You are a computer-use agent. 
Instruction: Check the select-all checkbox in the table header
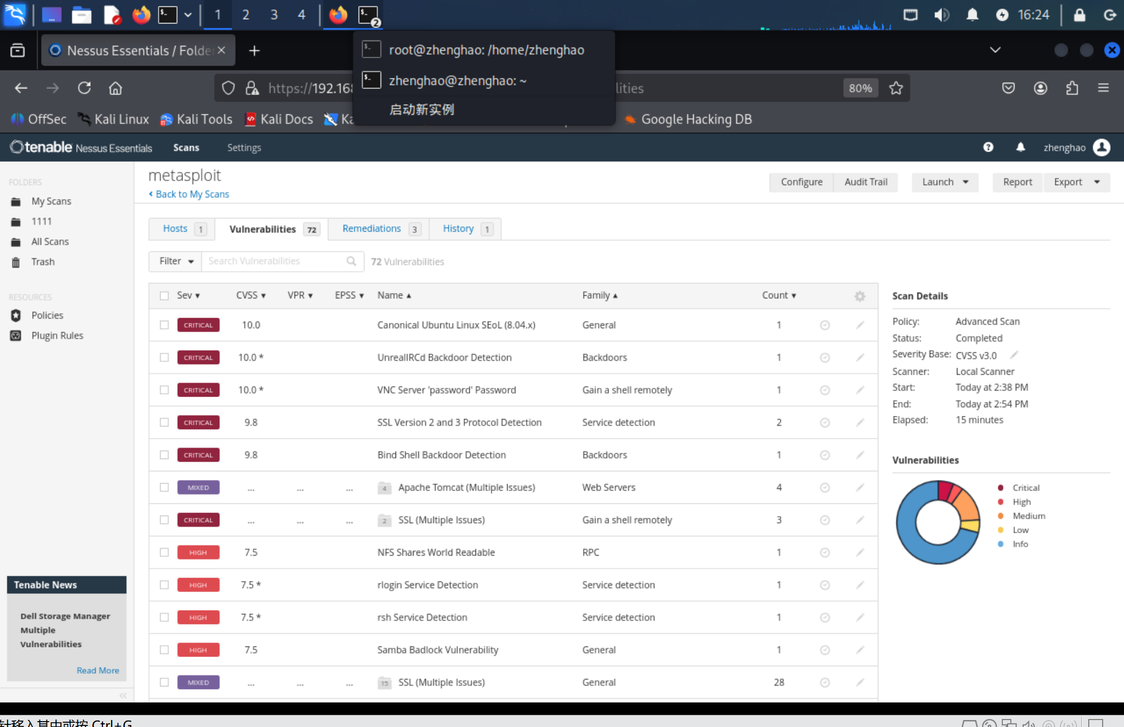pos(164,296)
